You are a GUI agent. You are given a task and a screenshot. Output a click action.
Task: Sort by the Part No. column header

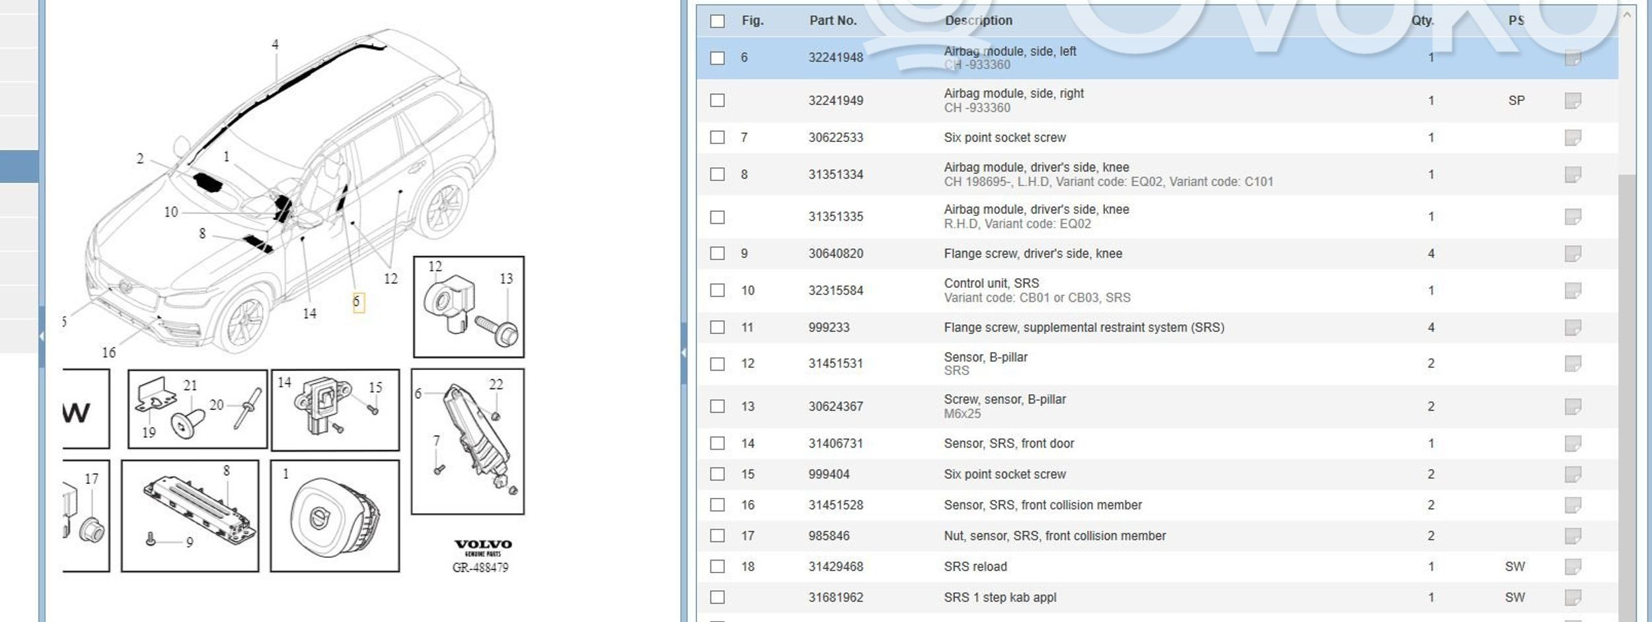click(833, 20)
